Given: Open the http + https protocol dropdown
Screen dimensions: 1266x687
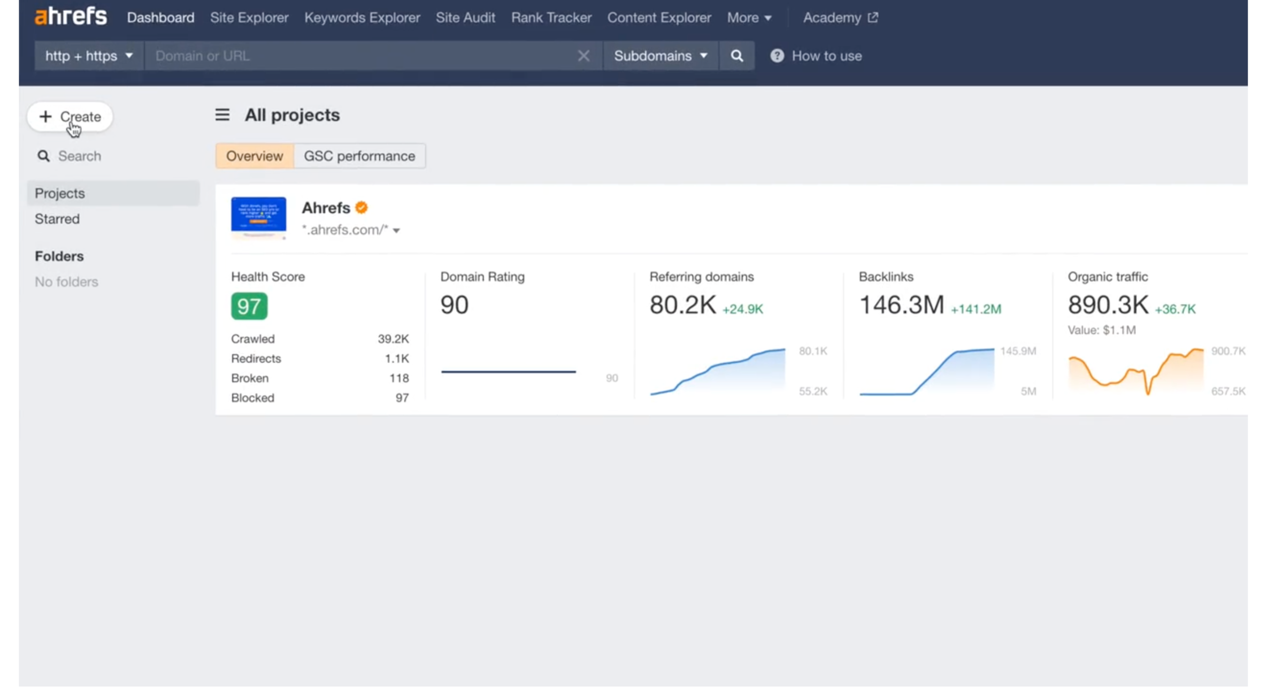Looking at the screenshot, I should click(x=89, y=55).
